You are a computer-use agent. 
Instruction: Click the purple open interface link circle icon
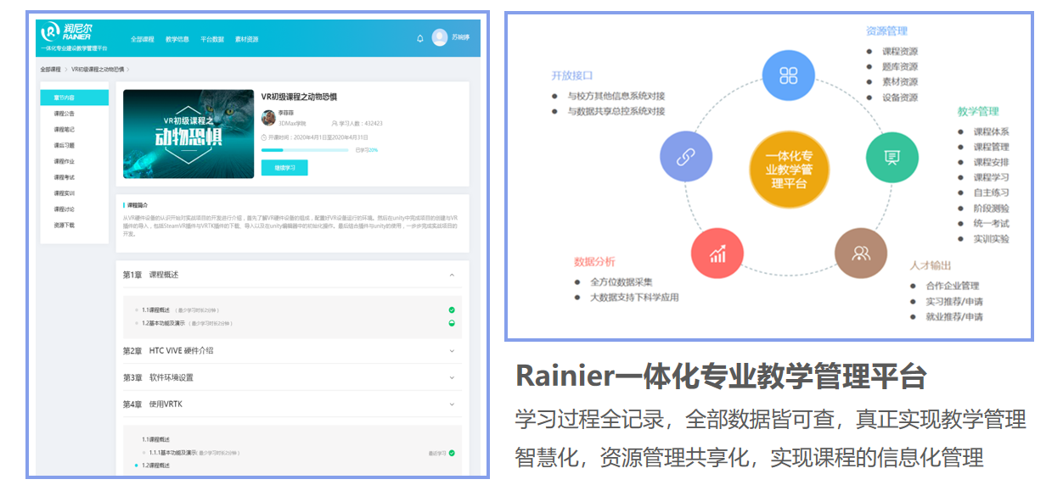[686, 157]
